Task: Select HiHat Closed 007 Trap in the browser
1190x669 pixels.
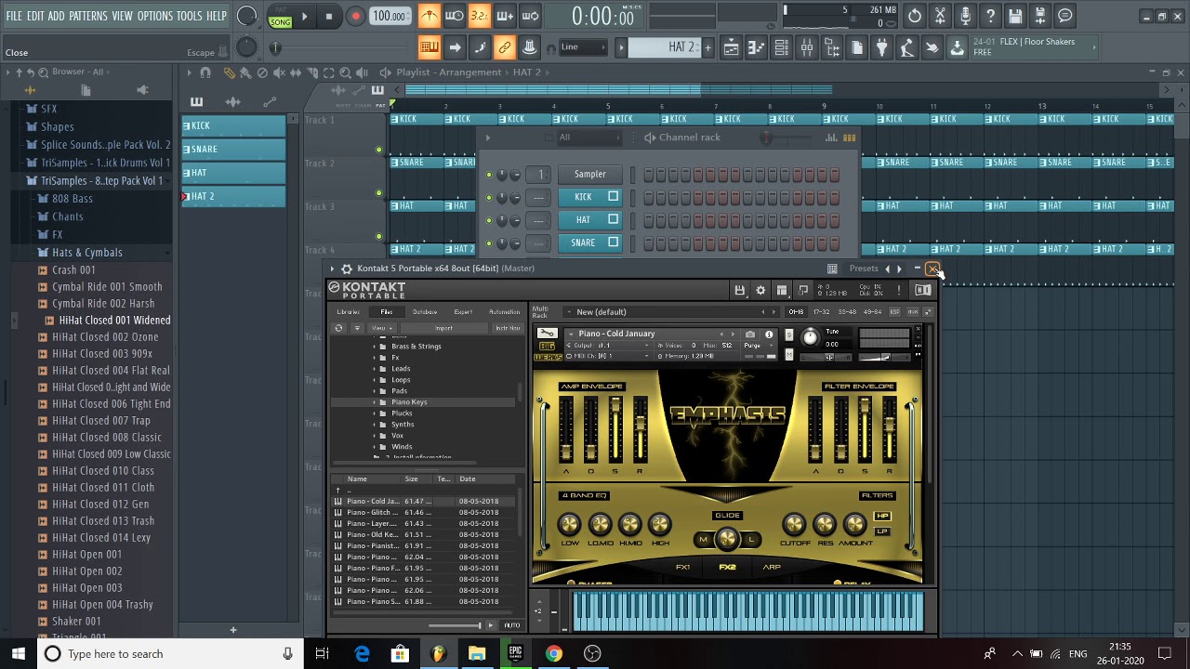Action: coord(100,421)
